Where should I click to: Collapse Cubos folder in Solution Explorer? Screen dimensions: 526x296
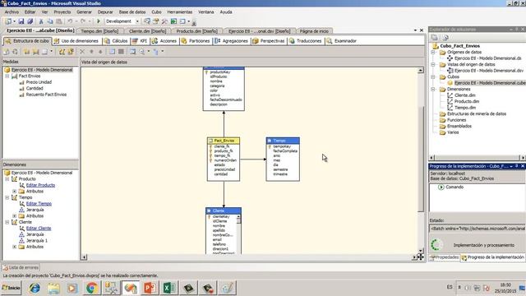(x=433, y=76)
